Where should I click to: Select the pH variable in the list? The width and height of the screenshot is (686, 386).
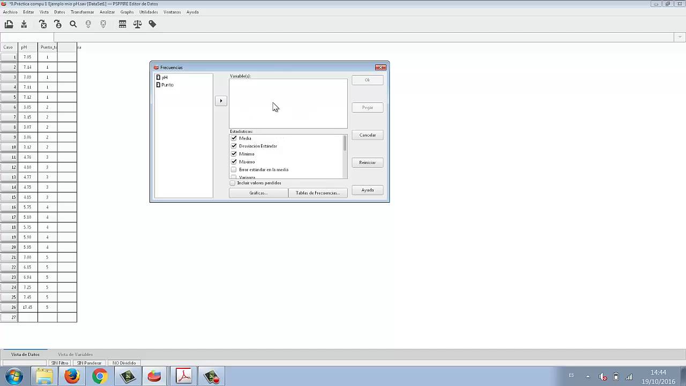click(164, 77)
